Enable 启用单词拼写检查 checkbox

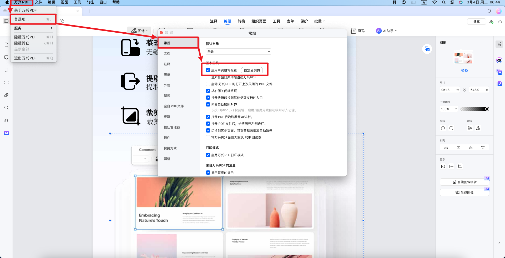pyautogui.click(x=208, y=70)
